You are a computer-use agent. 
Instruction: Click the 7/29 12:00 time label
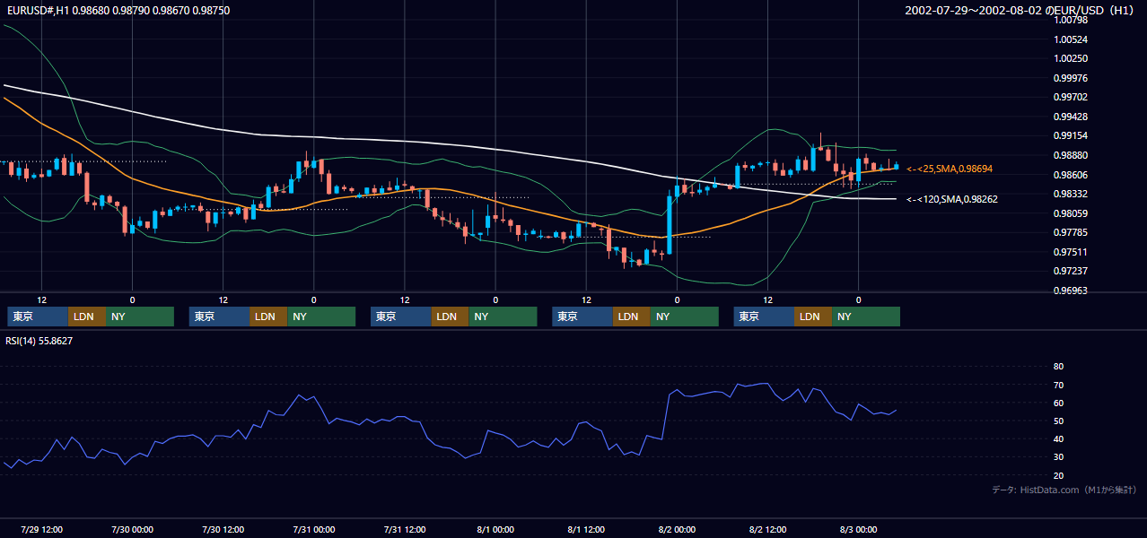point(41,529)
